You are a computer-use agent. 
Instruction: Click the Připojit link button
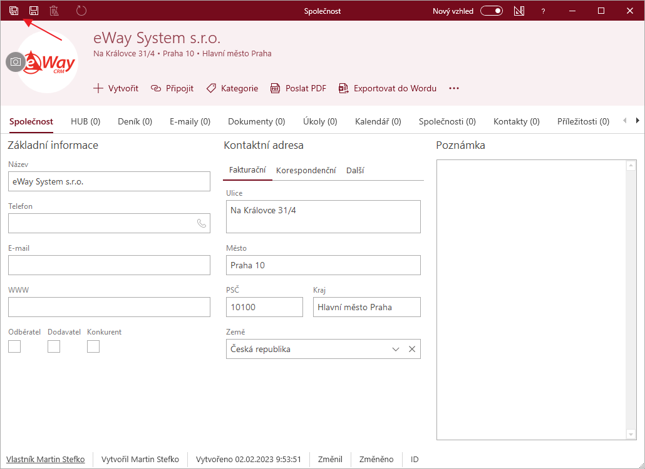[x=172, y=88]
